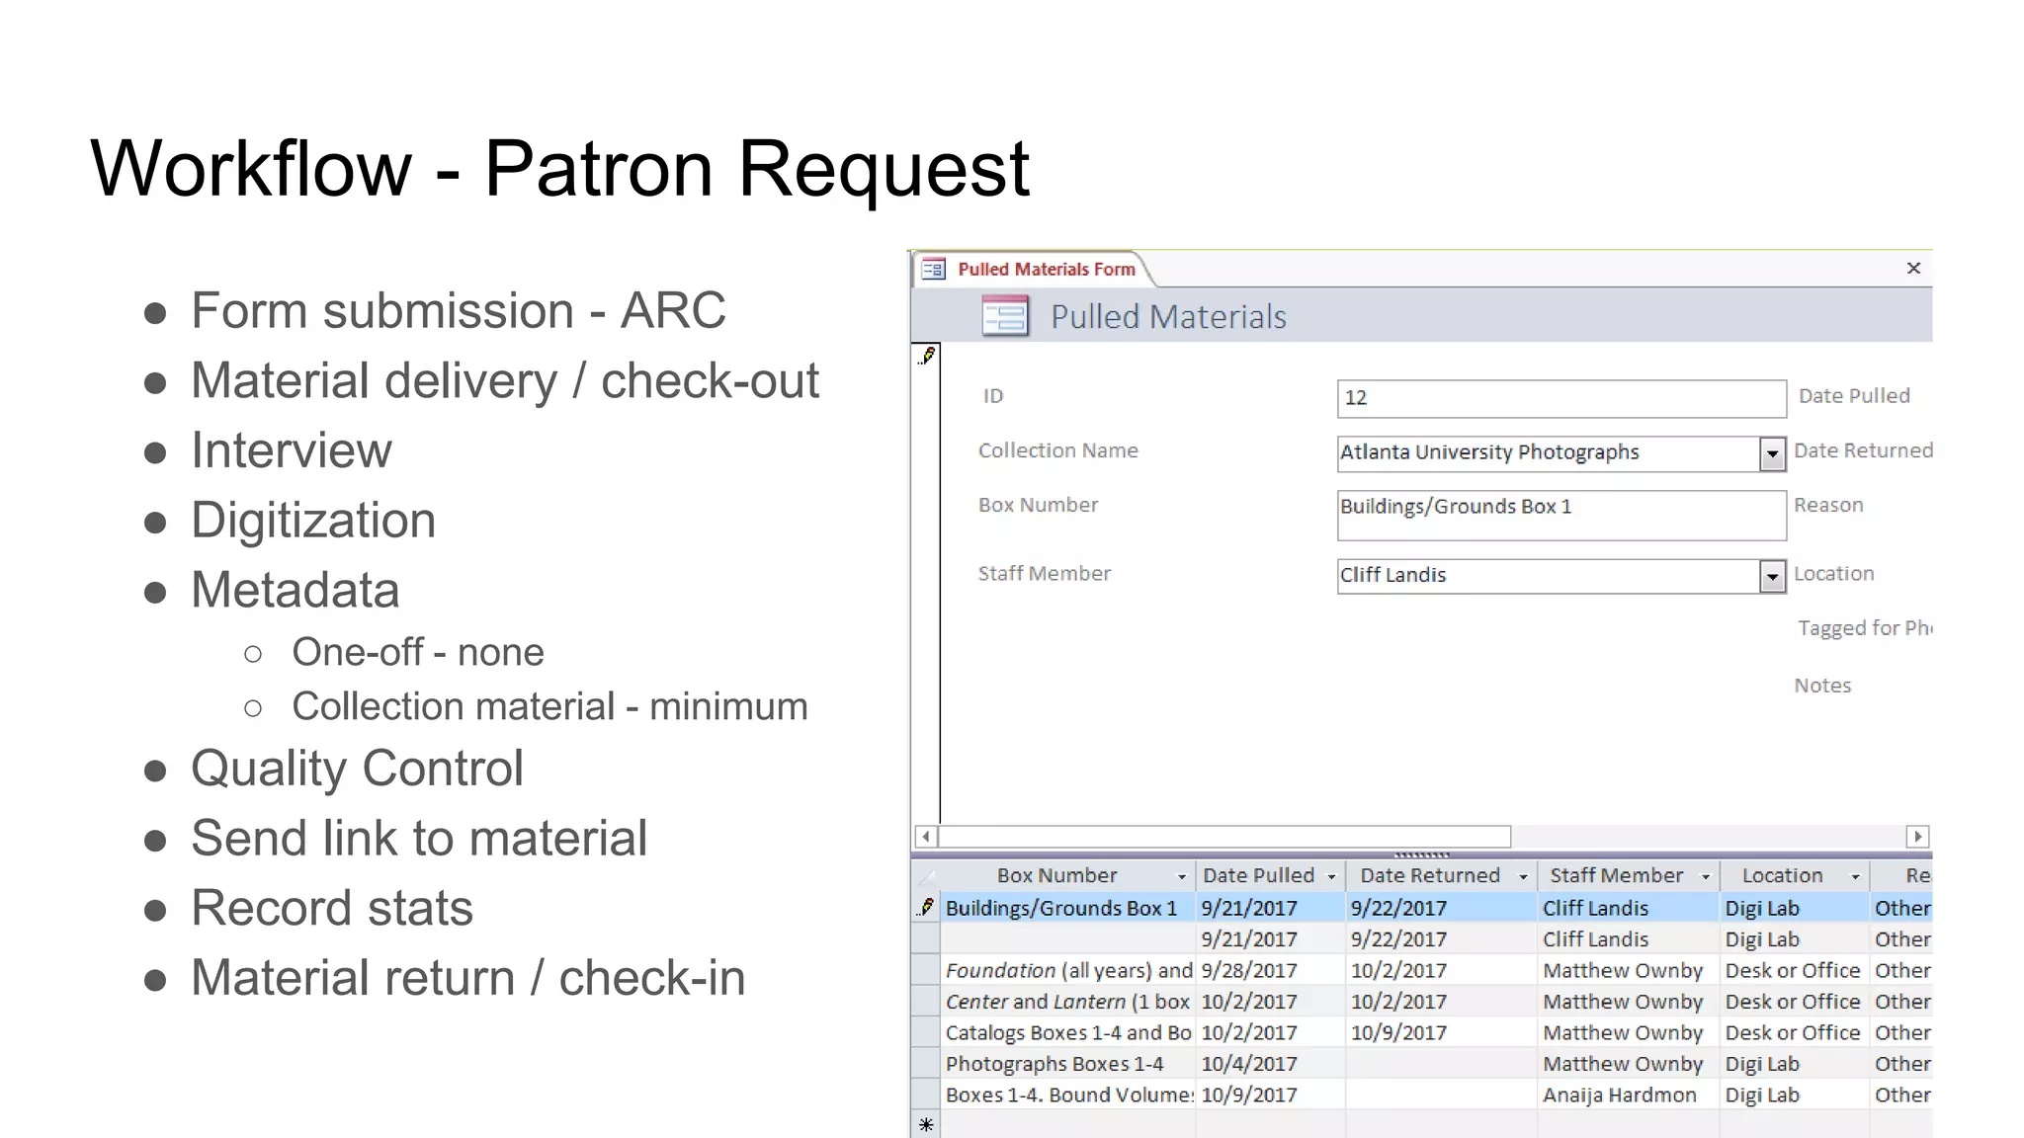Image resolution: width=2024 pixels, height=1138 pixels.
Task: Click the empty Date Returned cell in Photographs row
Action: tap(1442, 1064)
